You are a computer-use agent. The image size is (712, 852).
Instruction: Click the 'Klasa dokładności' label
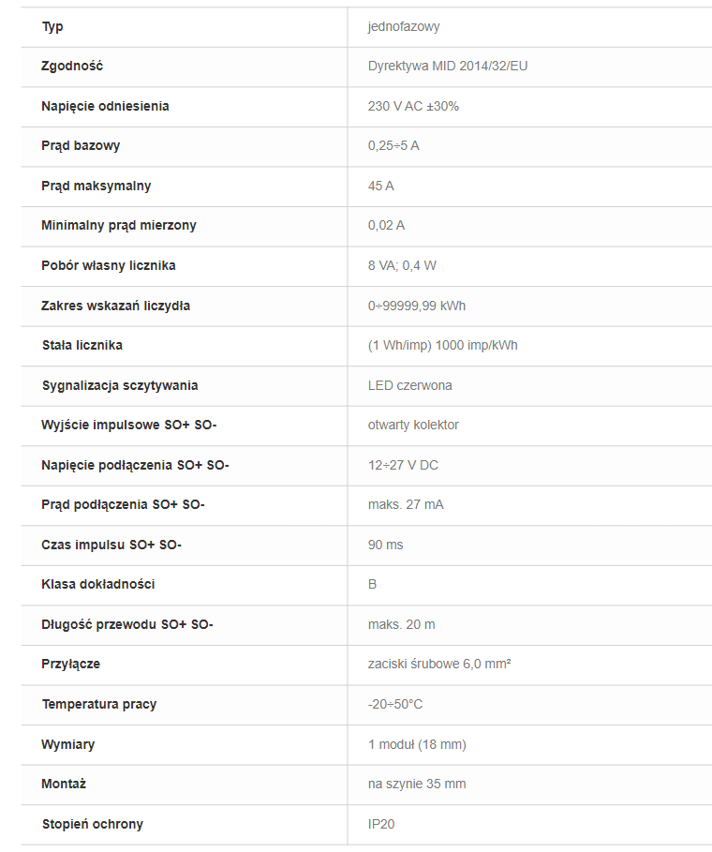[x=97, y=585]
